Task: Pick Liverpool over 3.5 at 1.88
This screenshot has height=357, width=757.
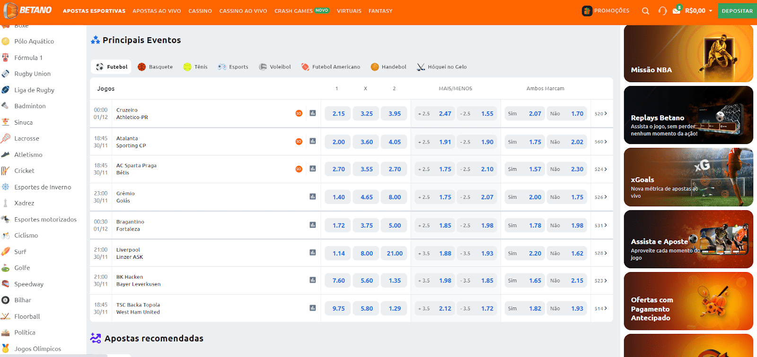Action: [435, 253]
